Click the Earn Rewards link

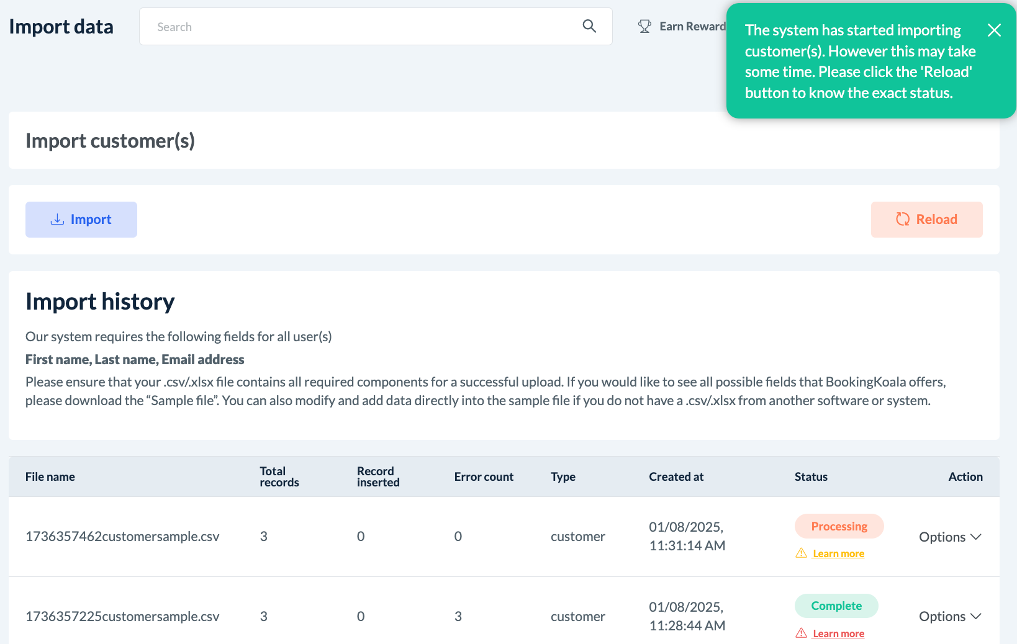[692, 27]
